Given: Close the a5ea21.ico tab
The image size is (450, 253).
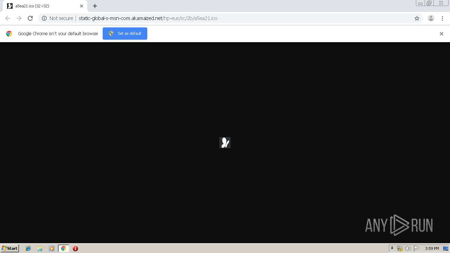Looking at the screenshot, I should tap(82, 6).
